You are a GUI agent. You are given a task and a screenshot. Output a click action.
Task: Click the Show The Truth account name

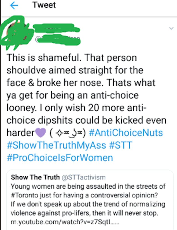point(35,177)
